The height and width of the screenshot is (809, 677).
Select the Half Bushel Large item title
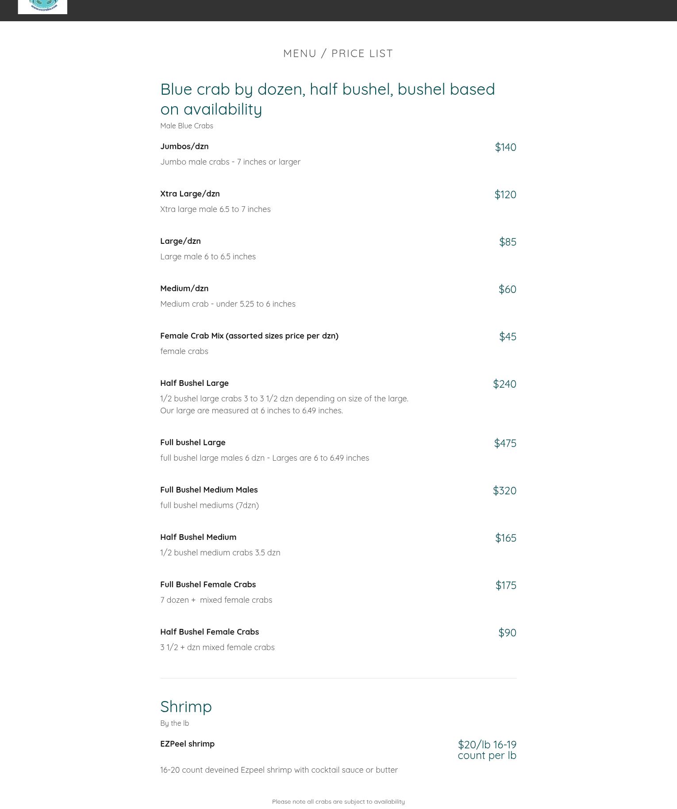click(x=194, y=383)
